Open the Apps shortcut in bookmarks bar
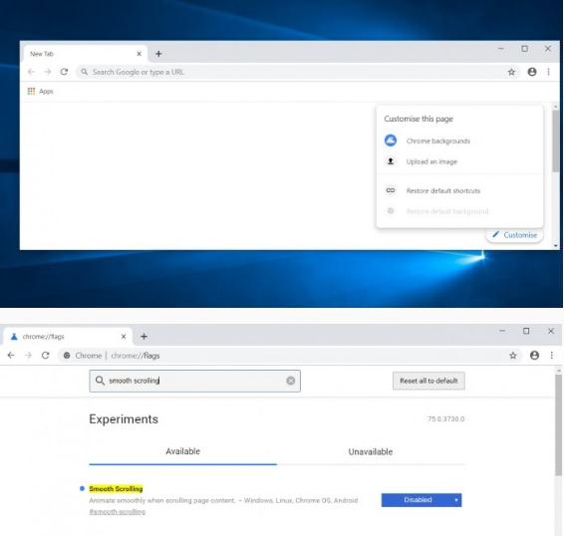The image size is (564, 536). click(x=40, y=92)
